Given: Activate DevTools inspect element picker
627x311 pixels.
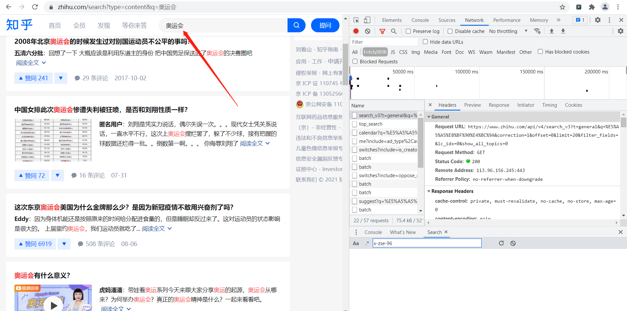Looking at the screenshot, I should point(356,20).
